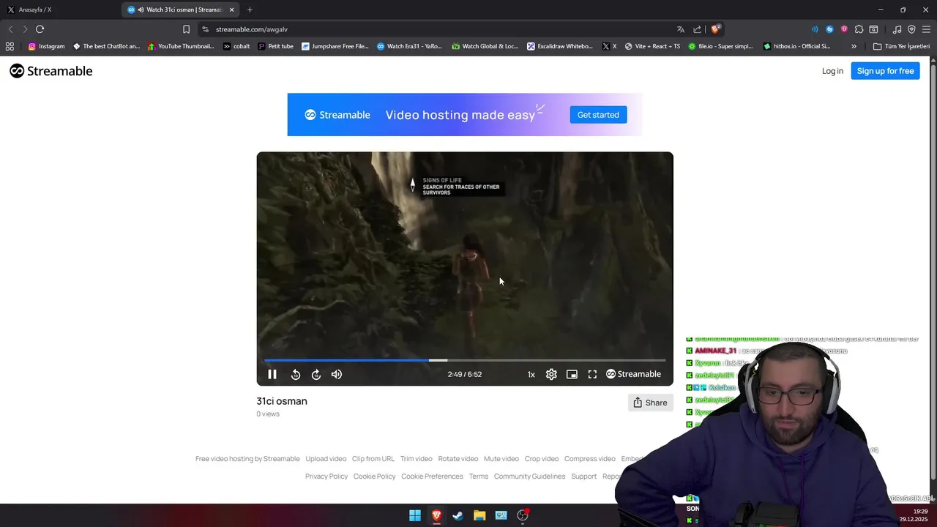Enable picture-in-picture mode
This screenshot has width=937, height=527.
(572, 374)
